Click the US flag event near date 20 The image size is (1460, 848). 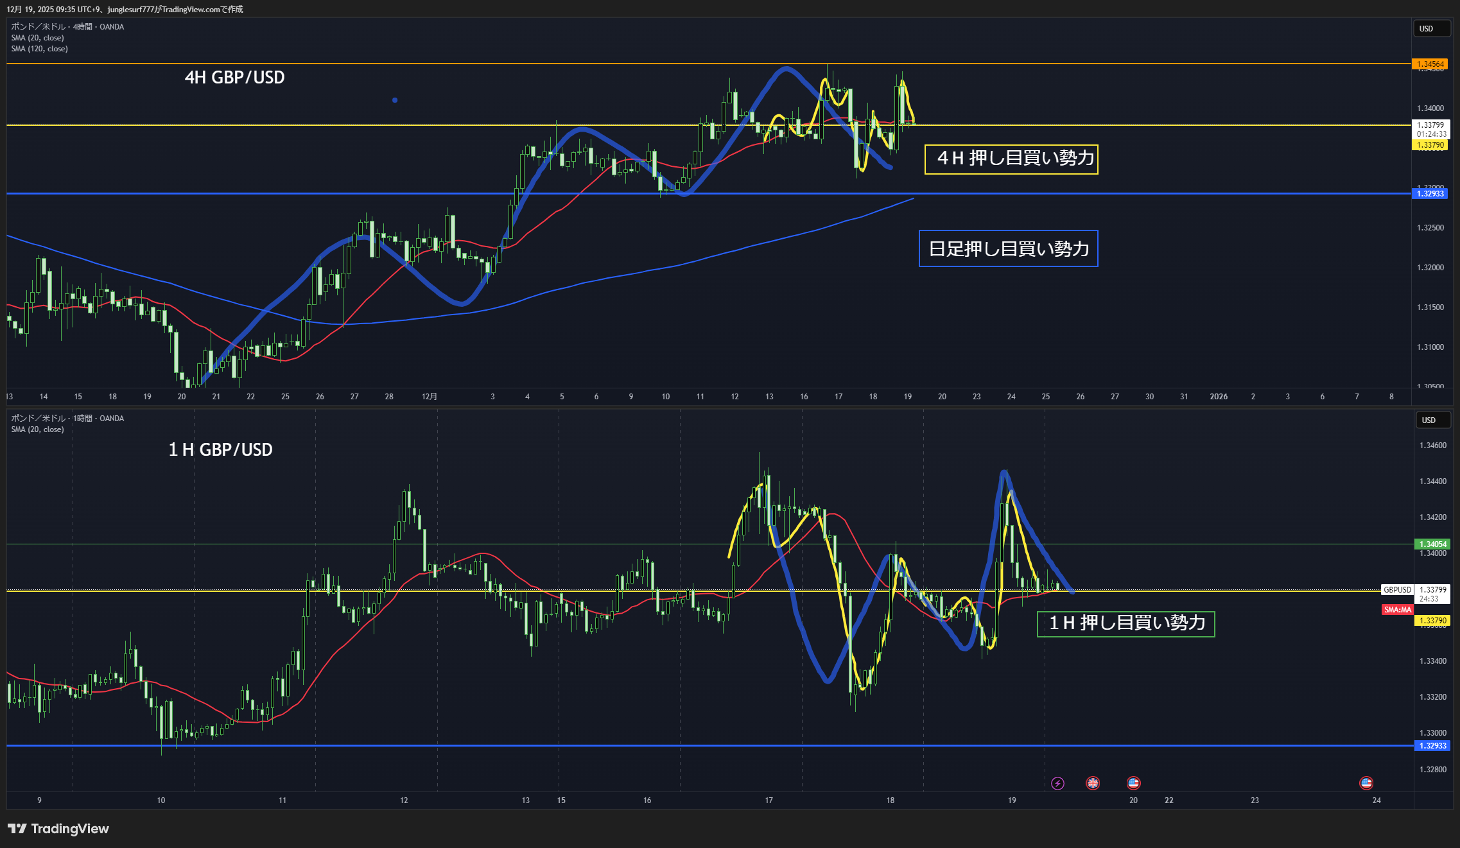tap(1133, 783)
